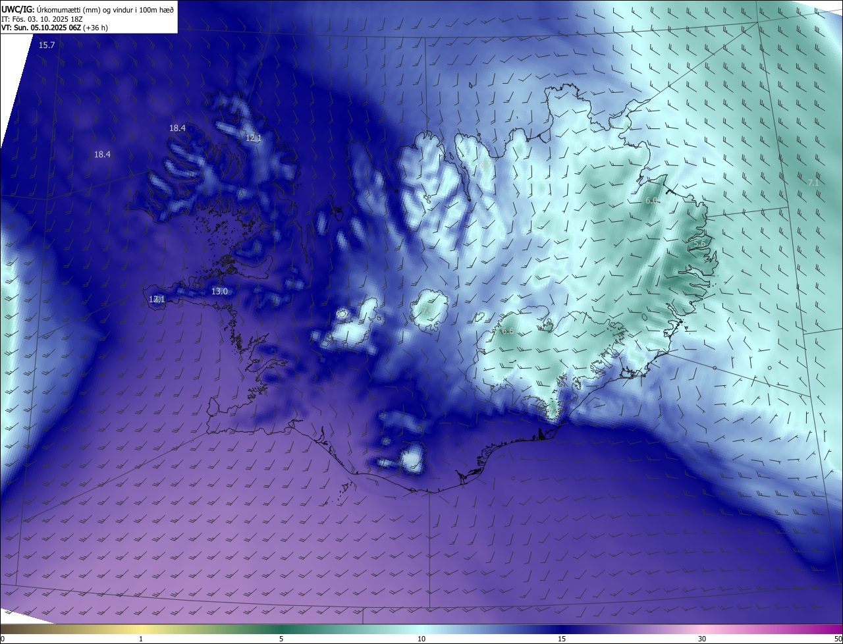843x644 pixels.
Task: Click the '5' tick label on the color scale
Action: 281,639
